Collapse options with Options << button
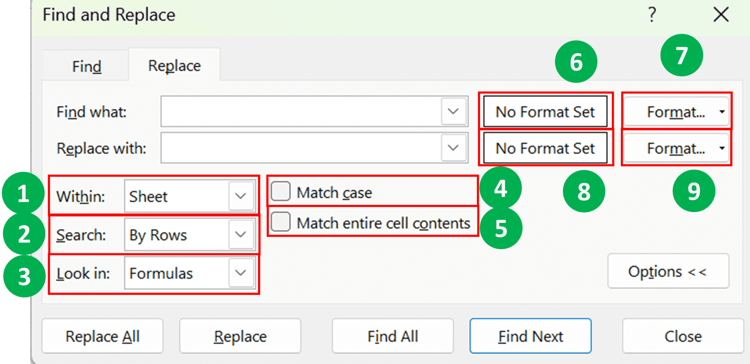Image resolution: width=750 pixels, height=364 pixels. point(668,271)
